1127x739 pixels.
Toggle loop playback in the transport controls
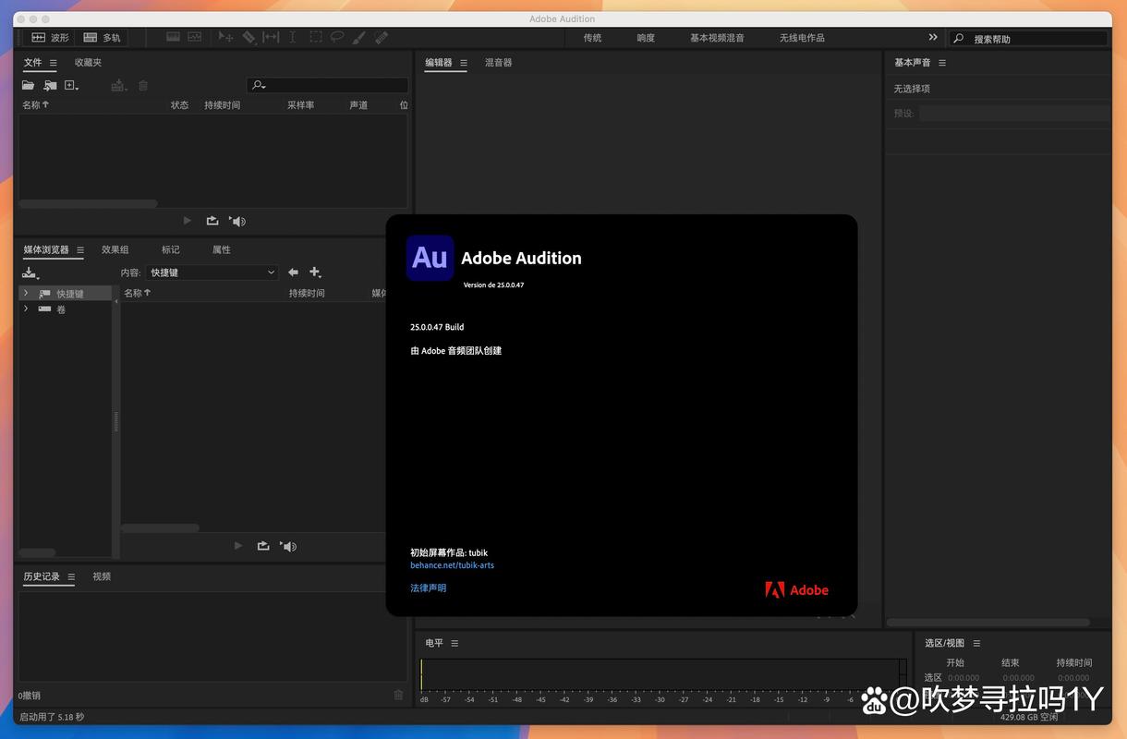pos(213,221)
